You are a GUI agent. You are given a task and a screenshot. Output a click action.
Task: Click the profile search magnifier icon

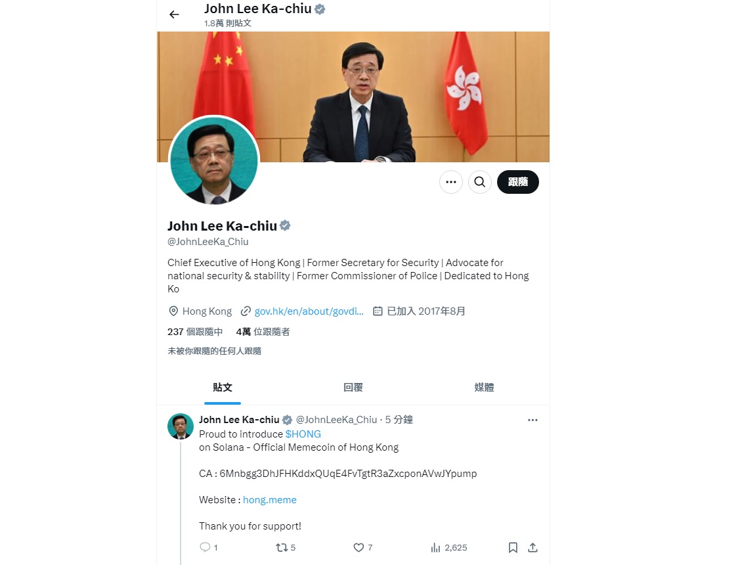tap(480, 182)
